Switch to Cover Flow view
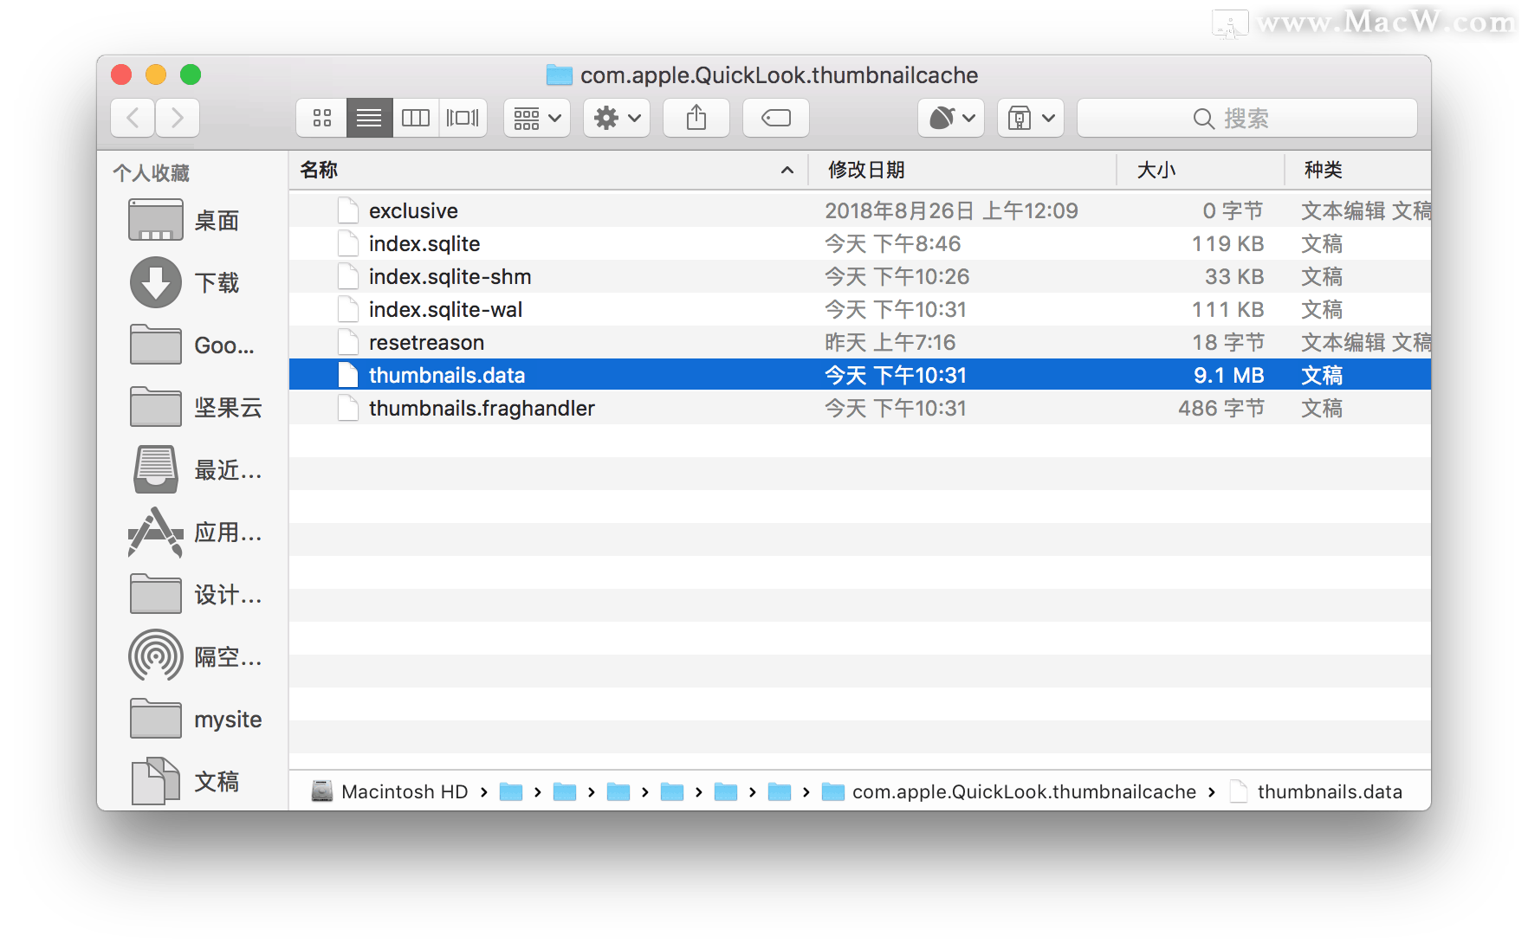 click(463, 118)
